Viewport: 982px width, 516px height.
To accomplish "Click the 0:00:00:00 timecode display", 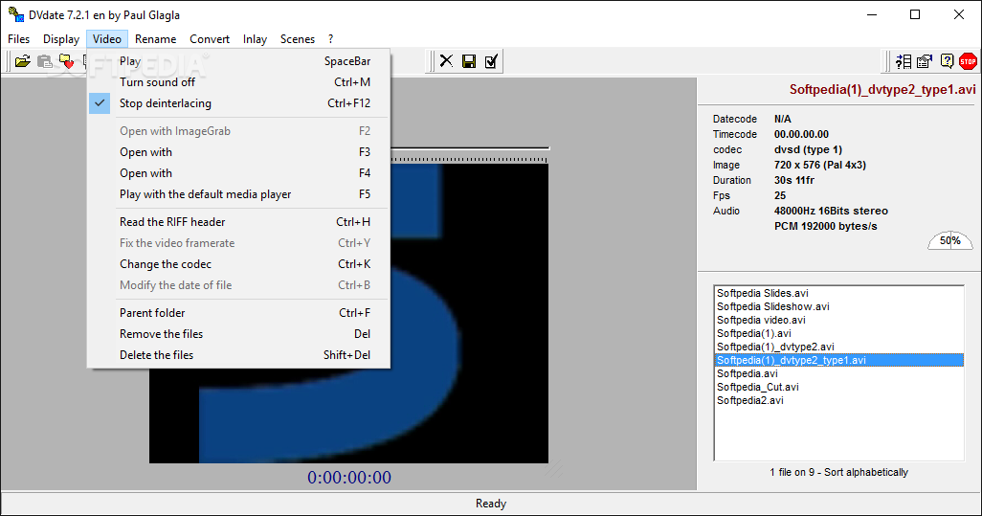I will pyautogui.click(x=348, y=478).
